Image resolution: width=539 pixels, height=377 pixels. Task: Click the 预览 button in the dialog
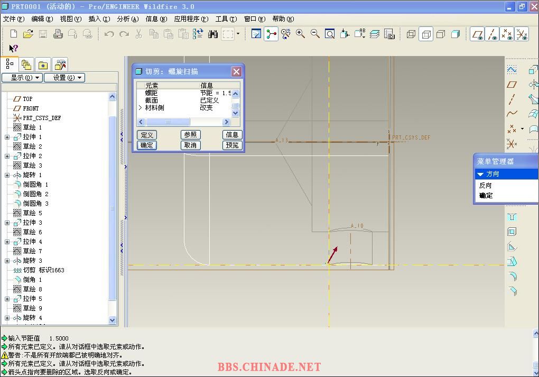[x=232, y=145]
